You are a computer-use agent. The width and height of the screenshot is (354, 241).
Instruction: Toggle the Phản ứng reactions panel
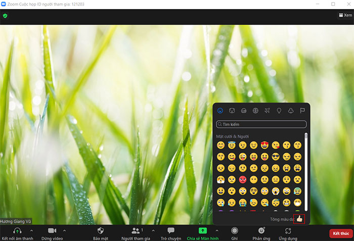pyautogui.click(x=261, y=230)
